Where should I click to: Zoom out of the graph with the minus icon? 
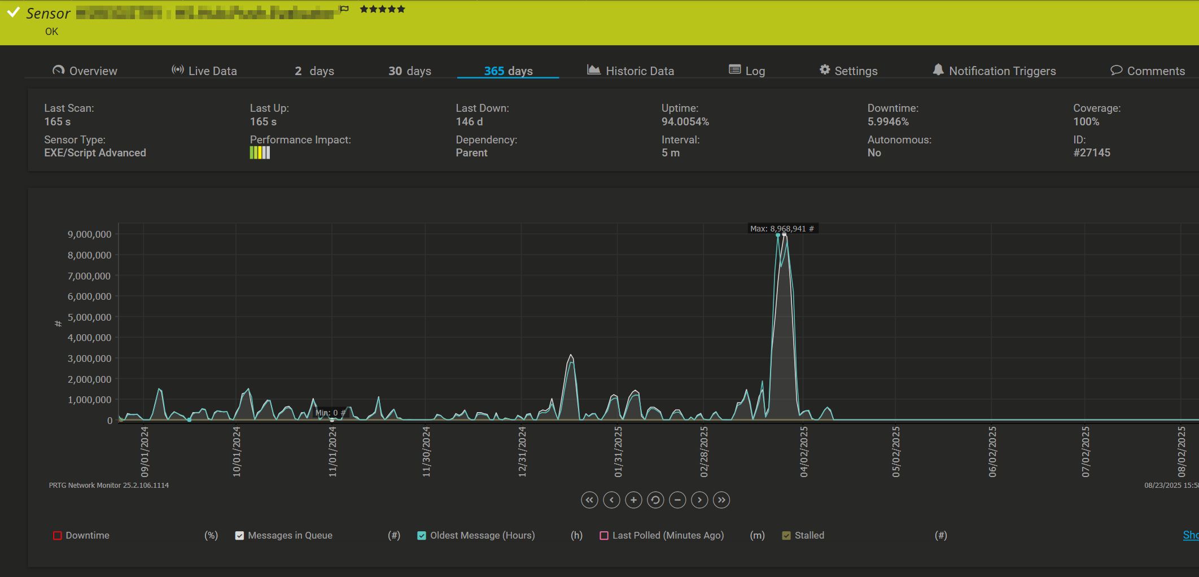pos(677,500)
